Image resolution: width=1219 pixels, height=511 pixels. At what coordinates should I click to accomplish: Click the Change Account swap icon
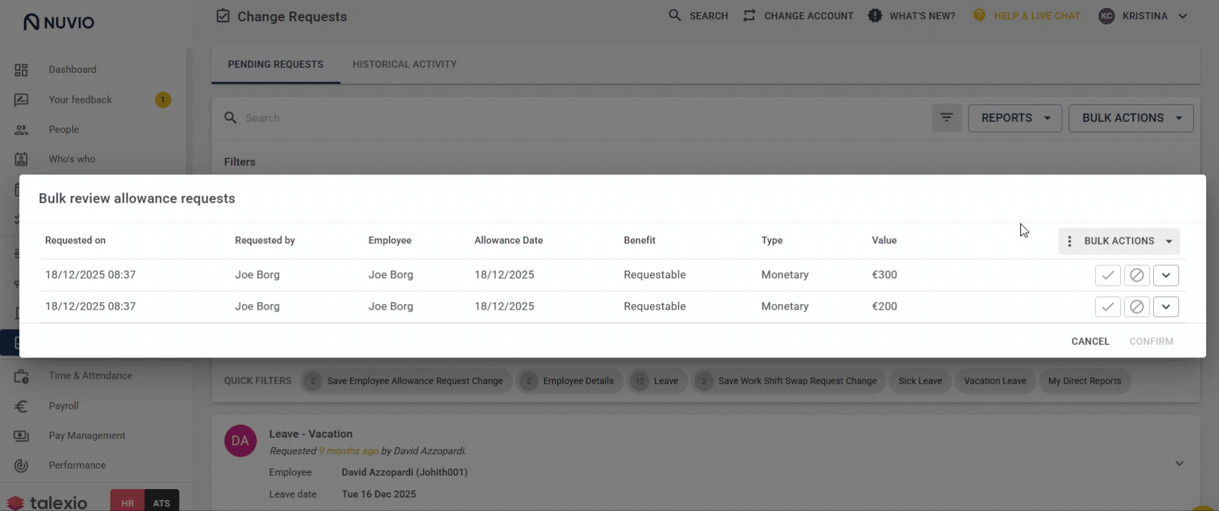[x=749, y=15]
